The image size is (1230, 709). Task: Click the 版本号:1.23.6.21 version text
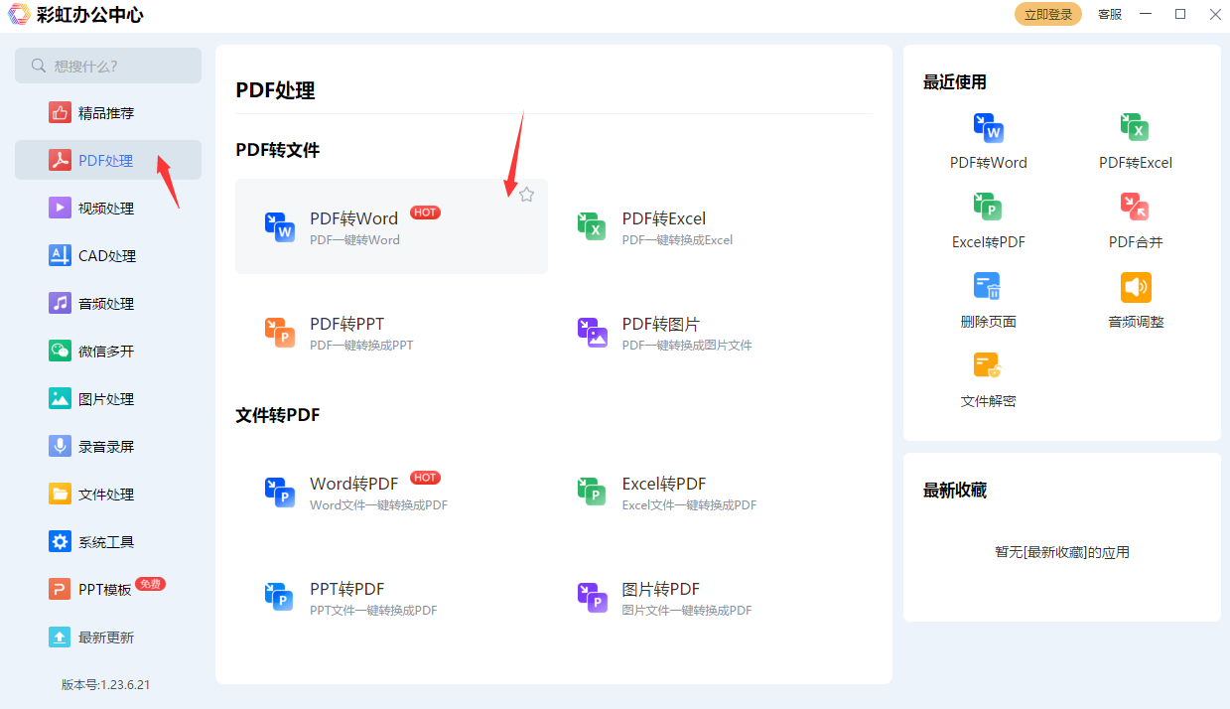pyautogui.click(x=106, y=684)
